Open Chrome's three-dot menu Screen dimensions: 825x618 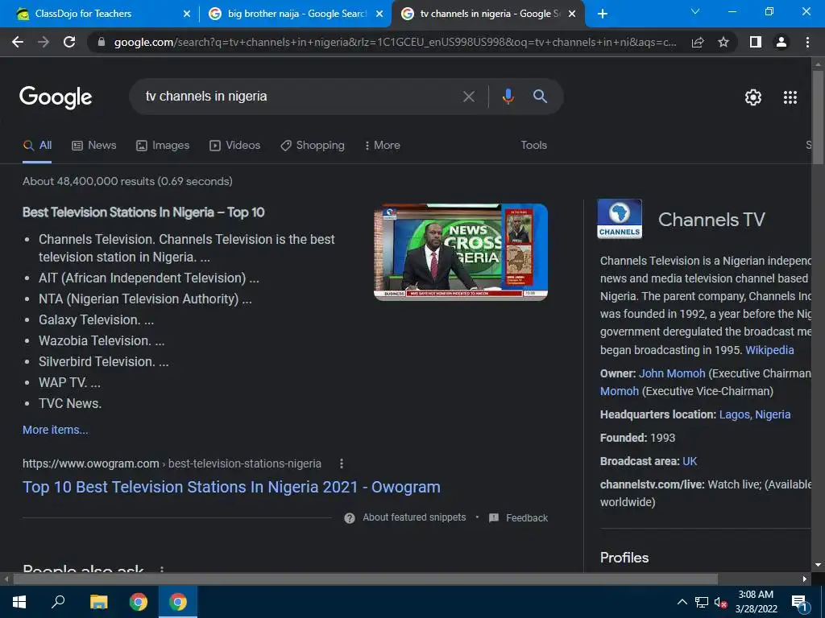click(x=807, y=42)
